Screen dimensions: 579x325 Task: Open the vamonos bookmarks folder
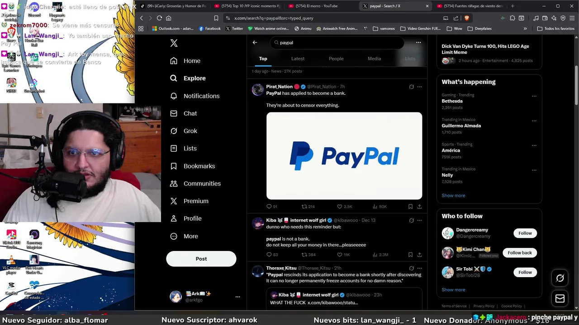[x=384, y=28]
